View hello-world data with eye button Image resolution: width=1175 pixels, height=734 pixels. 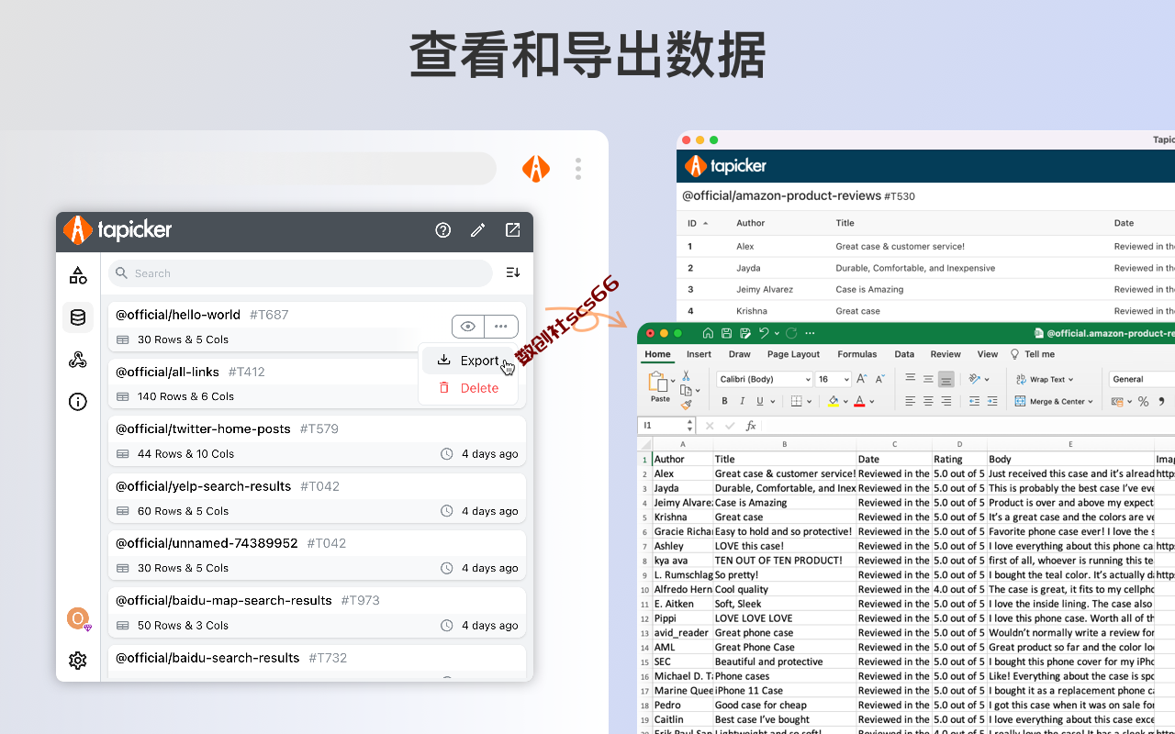point(468,326)
